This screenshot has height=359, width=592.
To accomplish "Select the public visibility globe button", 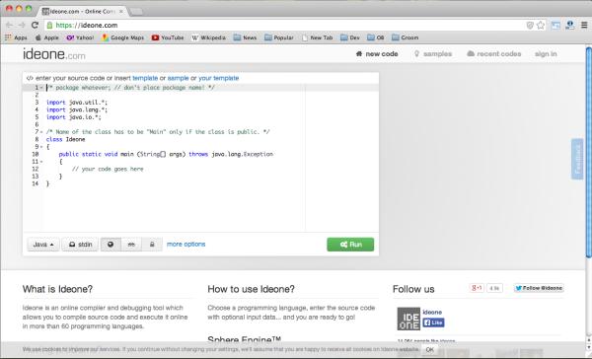I will [x=111, y=245].
